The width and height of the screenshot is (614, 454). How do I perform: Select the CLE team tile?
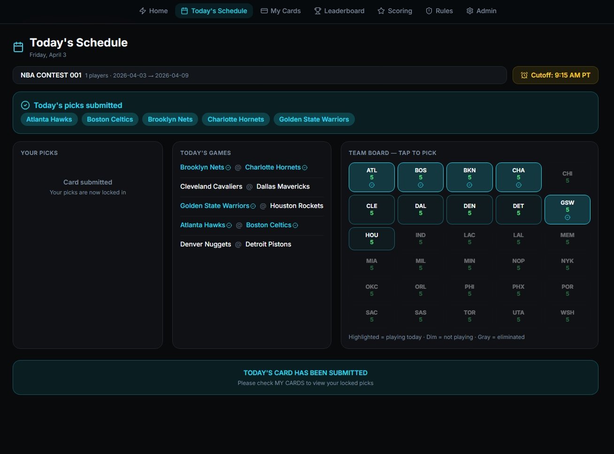click(x=371, y=209)
